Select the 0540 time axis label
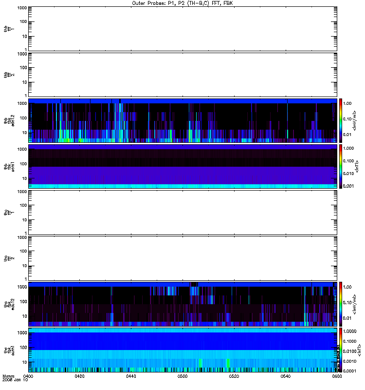365x390 pixels. coord(286,376)
